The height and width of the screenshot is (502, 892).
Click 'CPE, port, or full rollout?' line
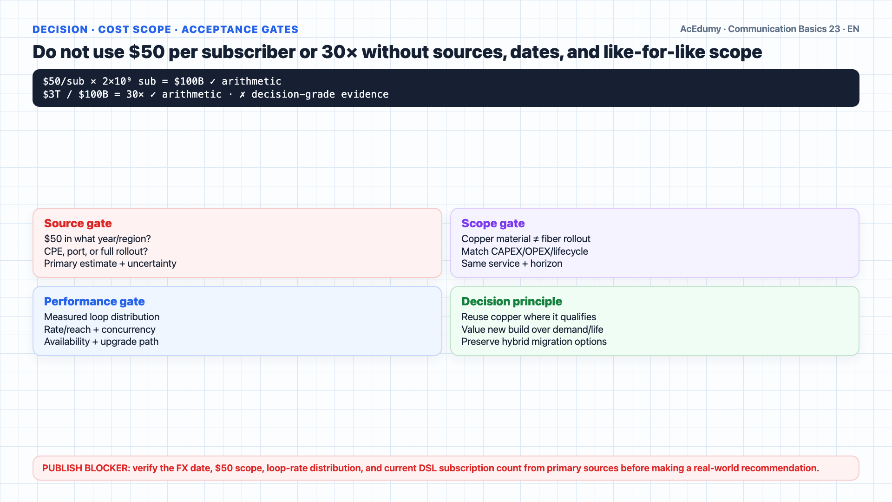[96, 251]
